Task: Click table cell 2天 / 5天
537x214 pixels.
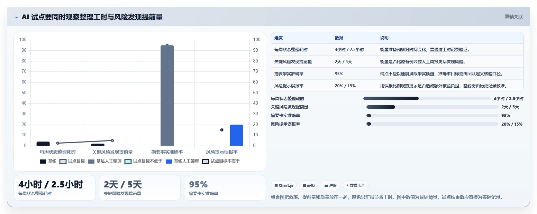Action: (x=344, y=62)
